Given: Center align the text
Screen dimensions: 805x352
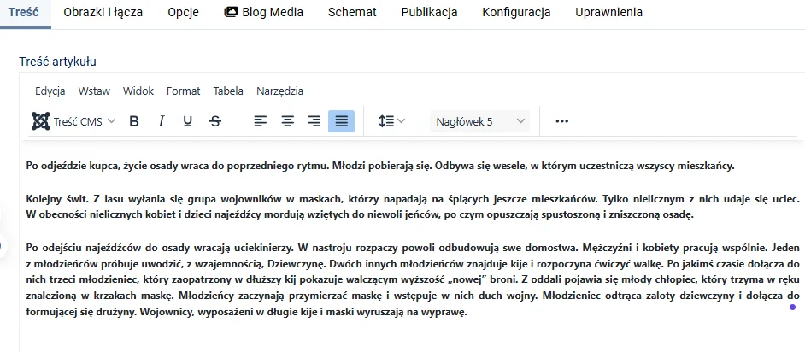Looking at the screenshot, I should (288, 121).
